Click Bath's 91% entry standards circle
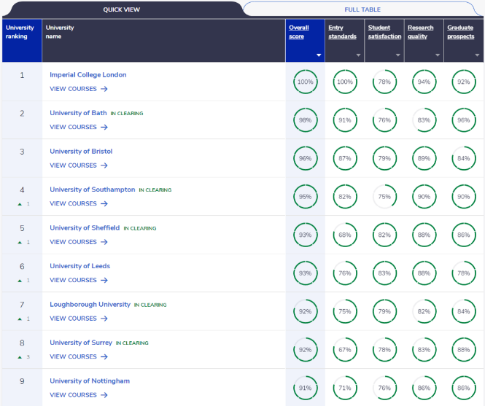Screen dimensions: 485x406 click(x=345, y=120)
